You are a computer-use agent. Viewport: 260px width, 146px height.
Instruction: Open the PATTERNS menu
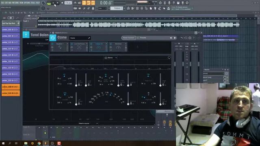(15, 3)
